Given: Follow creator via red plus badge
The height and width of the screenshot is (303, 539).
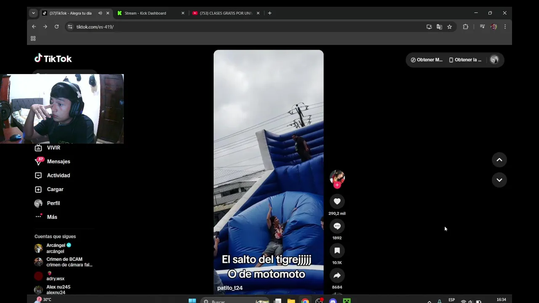Looking at the screenshot, I should [x=337, y=185].
